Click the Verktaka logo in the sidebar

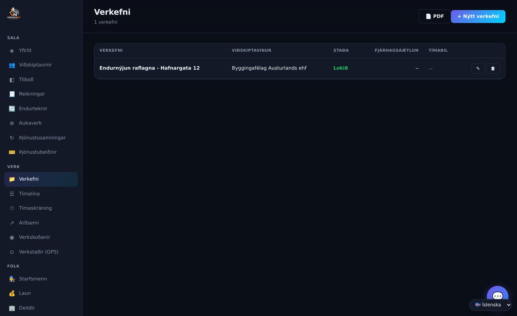(x=14, y=13)
